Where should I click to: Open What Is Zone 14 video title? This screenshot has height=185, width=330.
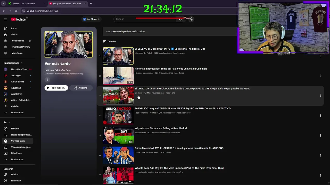coord(179,168)
